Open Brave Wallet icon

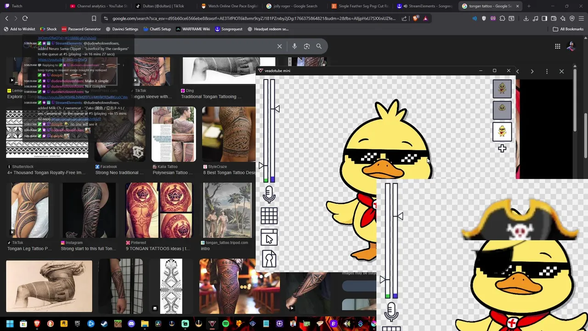(554, 18)
